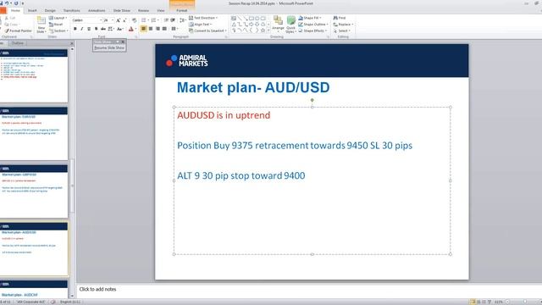Redo the action in quick access toolbar
542x305 pixels.
16,3
